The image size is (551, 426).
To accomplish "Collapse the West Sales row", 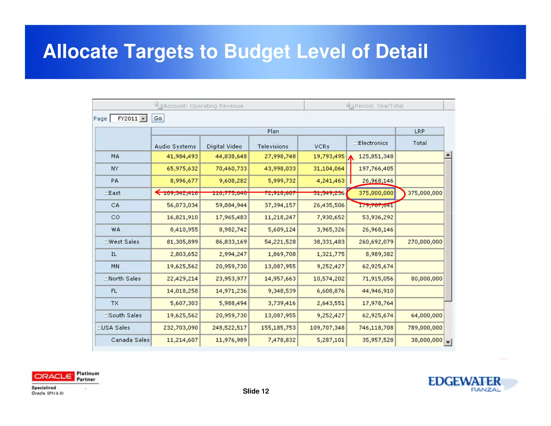I will point(106,242).
